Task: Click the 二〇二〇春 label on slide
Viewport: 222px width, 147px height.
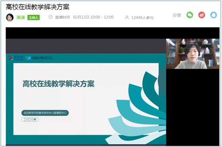Action: tap(30, 119)
